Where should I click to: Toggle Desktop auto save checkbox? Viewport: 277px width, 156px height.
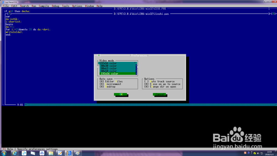coord(102,86)
